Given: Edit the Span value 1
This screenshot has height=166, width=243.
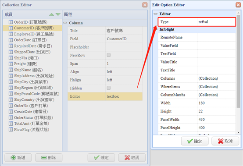Looking at the screenshot, I should [x=124, y=64].
